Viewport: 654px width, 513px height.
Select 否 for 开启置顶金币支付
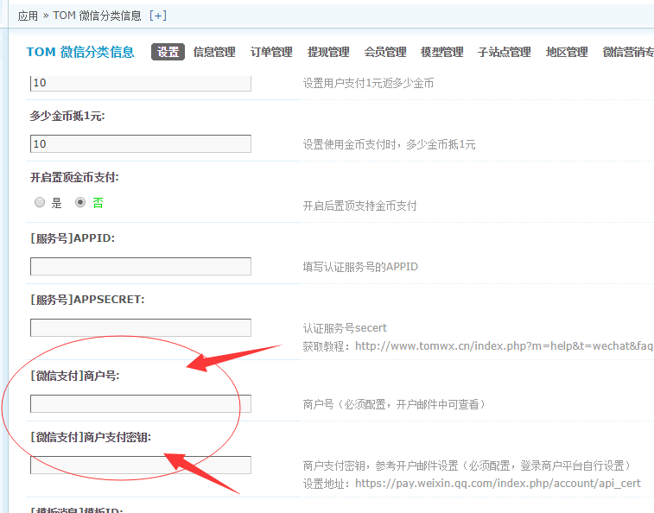coord(81,203)
